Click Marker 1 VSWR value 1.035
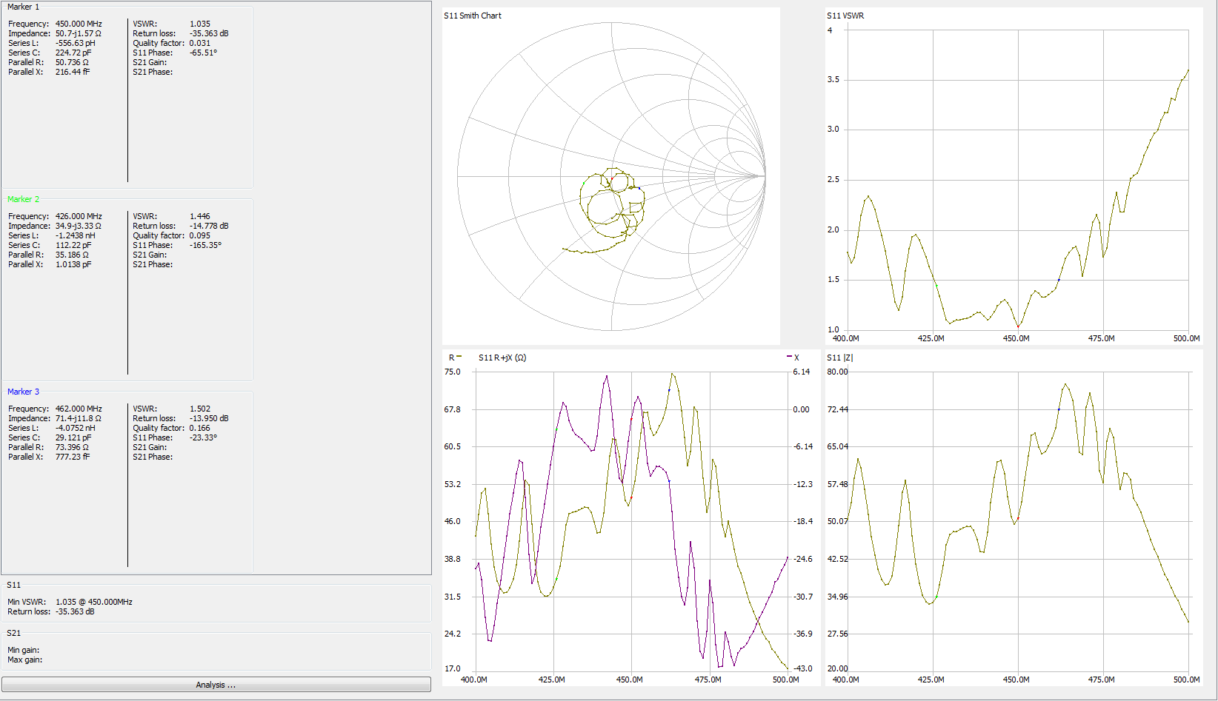Viewport: 1218px width, 701px height. pyautogui.click(x=200, y=24)
